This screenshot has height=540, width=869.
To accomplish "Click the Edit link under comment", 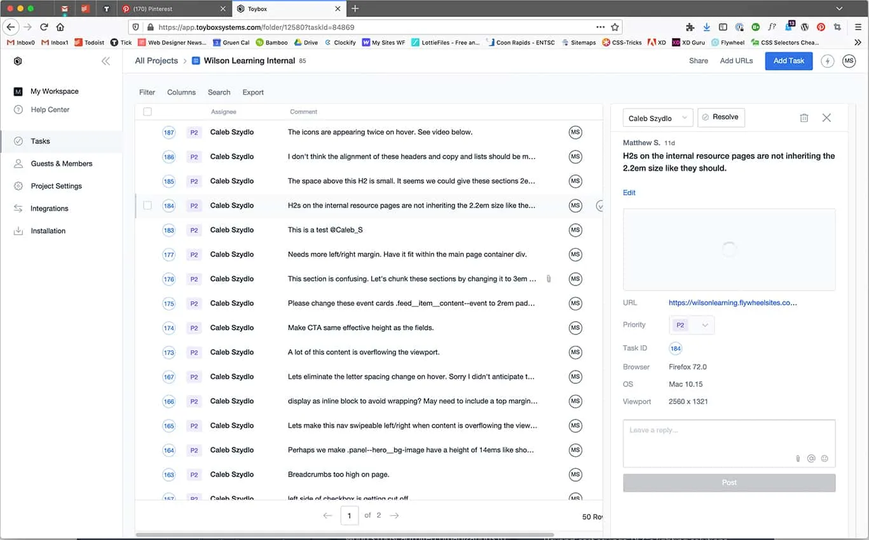I will coord(629,193).
